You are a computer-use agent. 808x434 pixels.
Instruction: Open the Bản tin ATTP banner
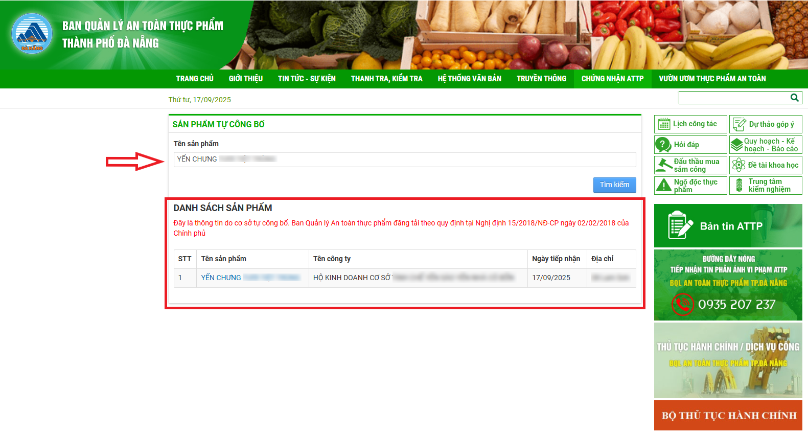(728, 226)
